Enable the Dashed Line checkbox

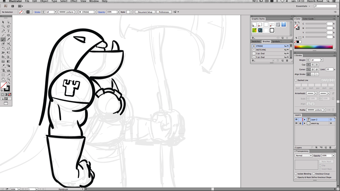(296, 80)
